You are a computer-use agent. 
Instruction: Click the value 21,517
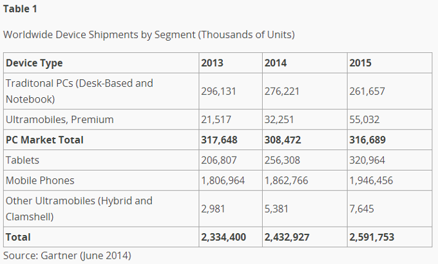tap(216, 120)
